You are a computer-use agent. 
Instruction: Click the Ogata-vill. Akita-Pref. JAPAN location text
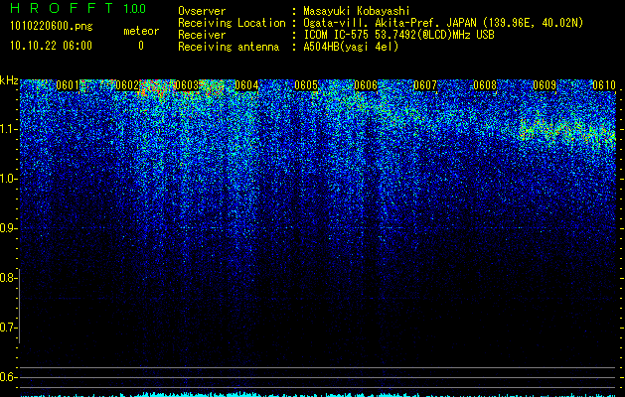click(443, 23)
